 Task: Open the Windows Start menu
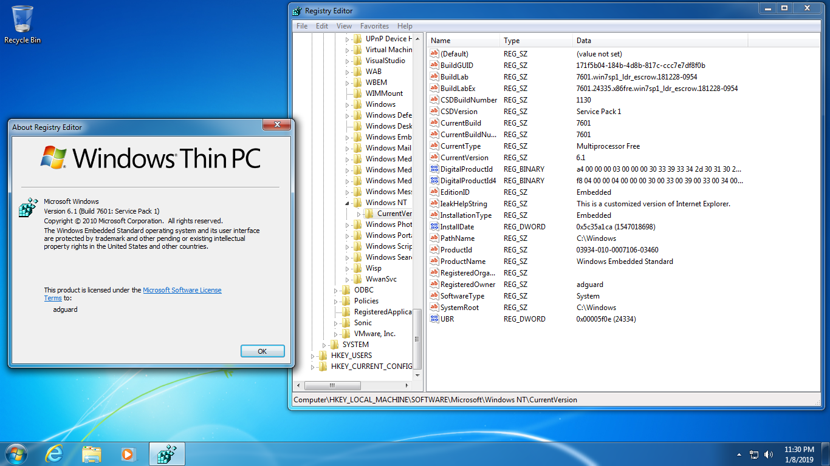[x=16, y=453]
